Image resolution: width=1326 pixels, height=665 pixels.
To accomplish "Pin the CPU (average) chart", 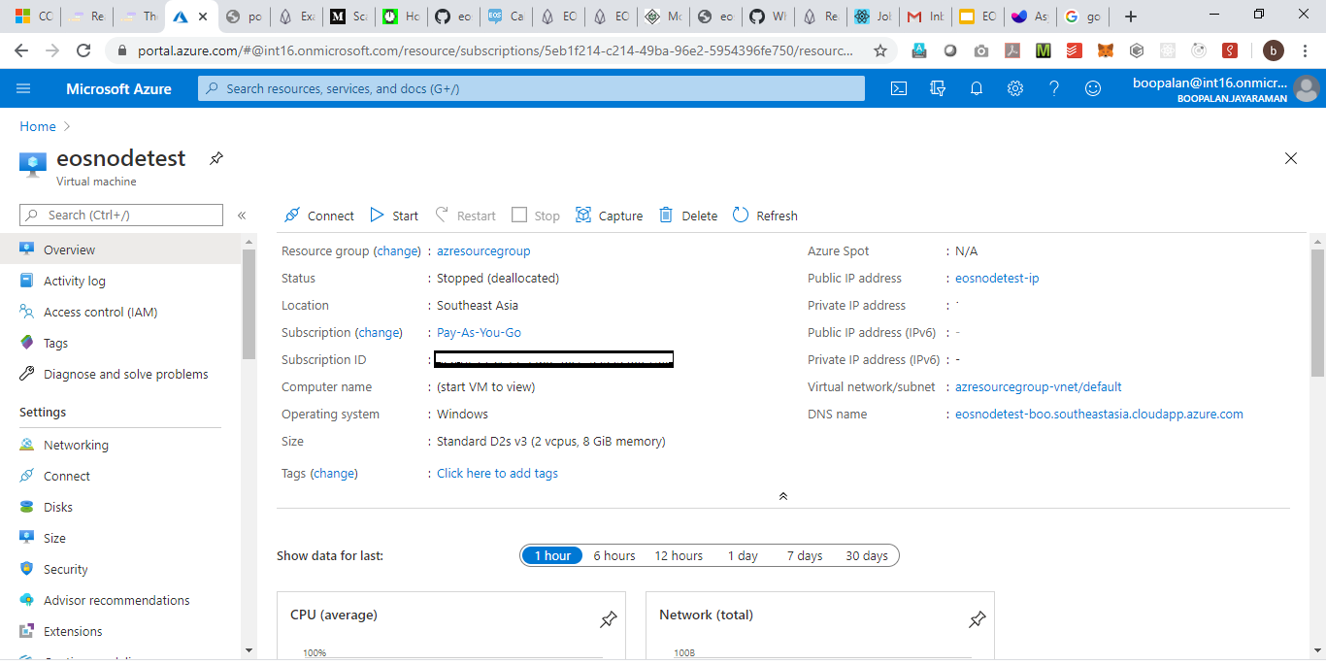I will point(608,618).
